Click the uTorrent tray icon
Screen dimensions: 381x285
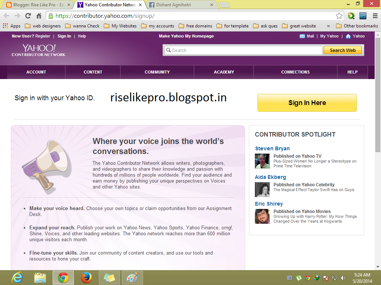[299, 278]
